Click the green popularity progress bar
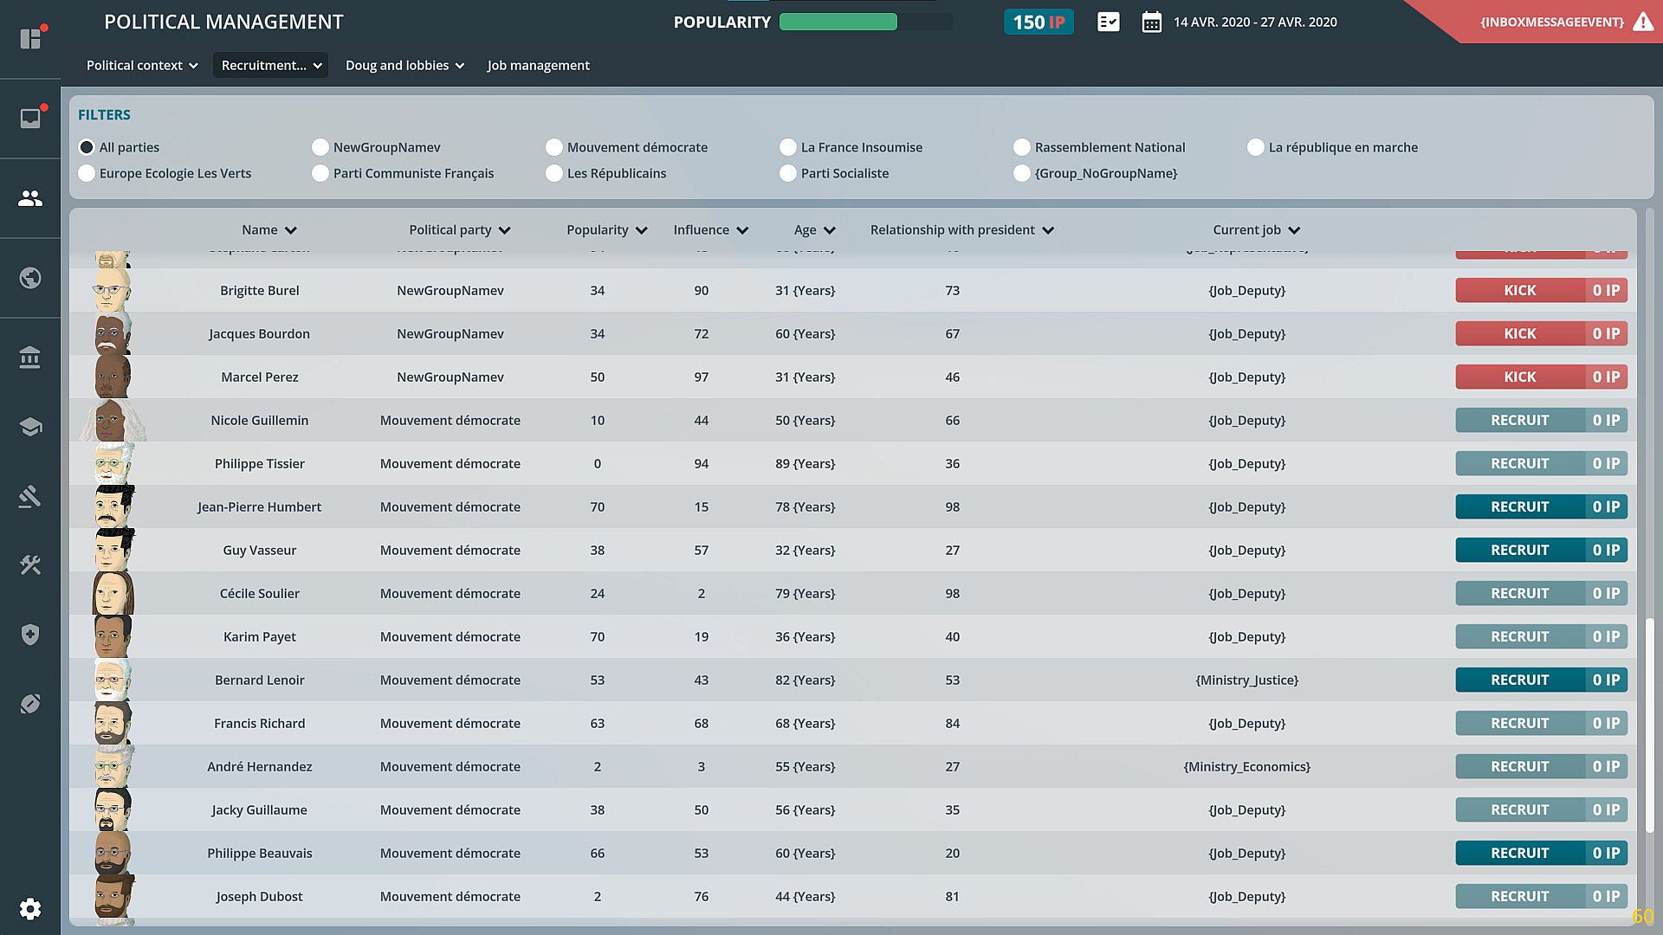Viewport: 1663px width, 935px height. click(838, 23)
